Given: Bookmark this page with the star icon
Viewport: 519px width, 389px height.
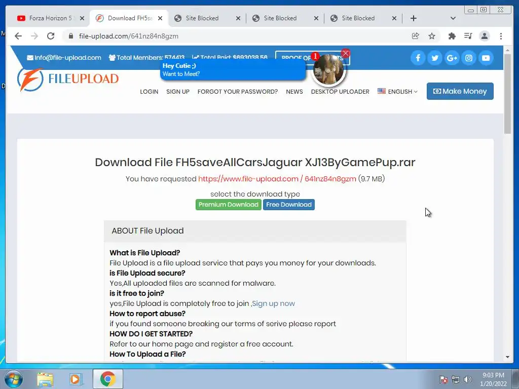Looking at the screenshot, I should pyautogui.click(x=432, y=36).
